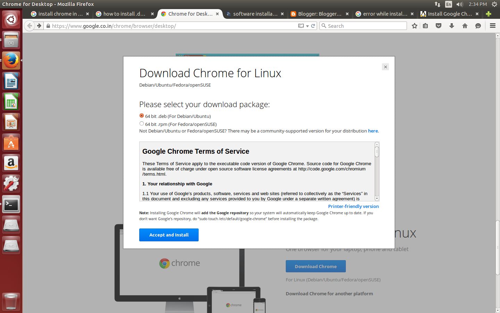Launch LibreOffice Impress from dock
This screenshot has height=313, width=500.
11,122
